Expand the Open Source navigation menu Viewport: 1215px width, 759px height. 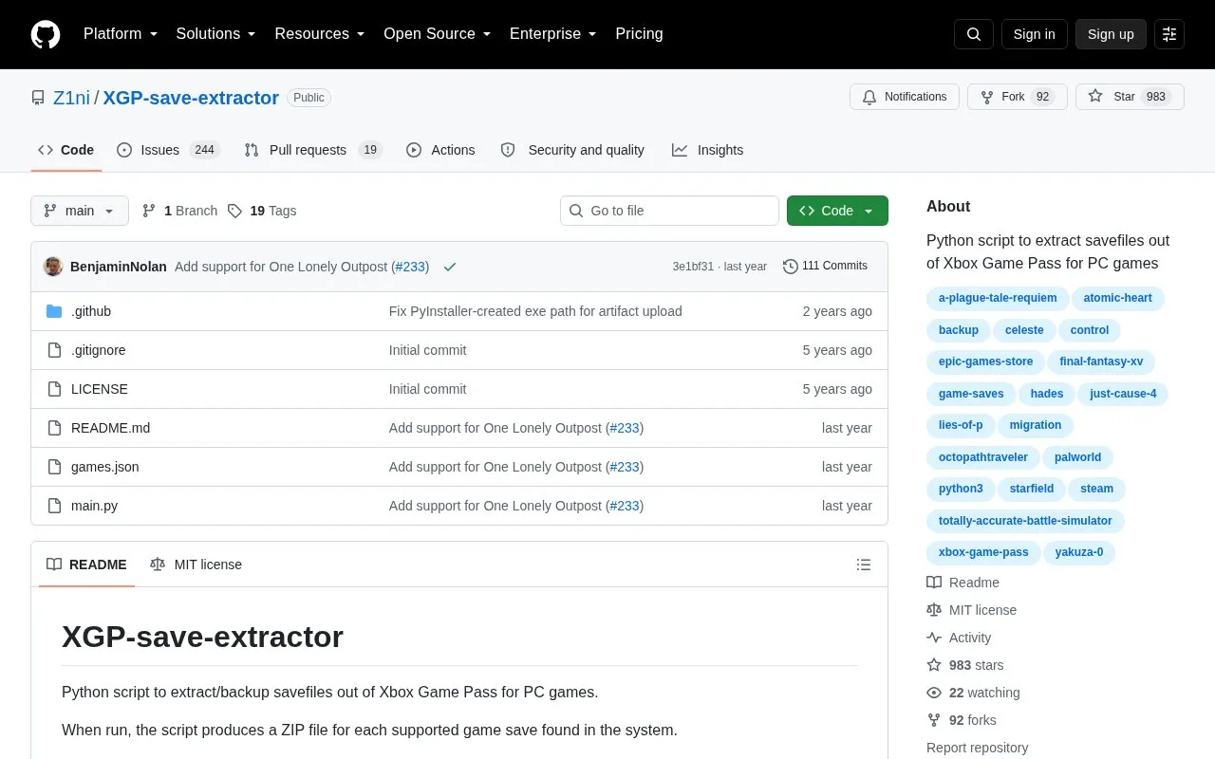(438, 34)
